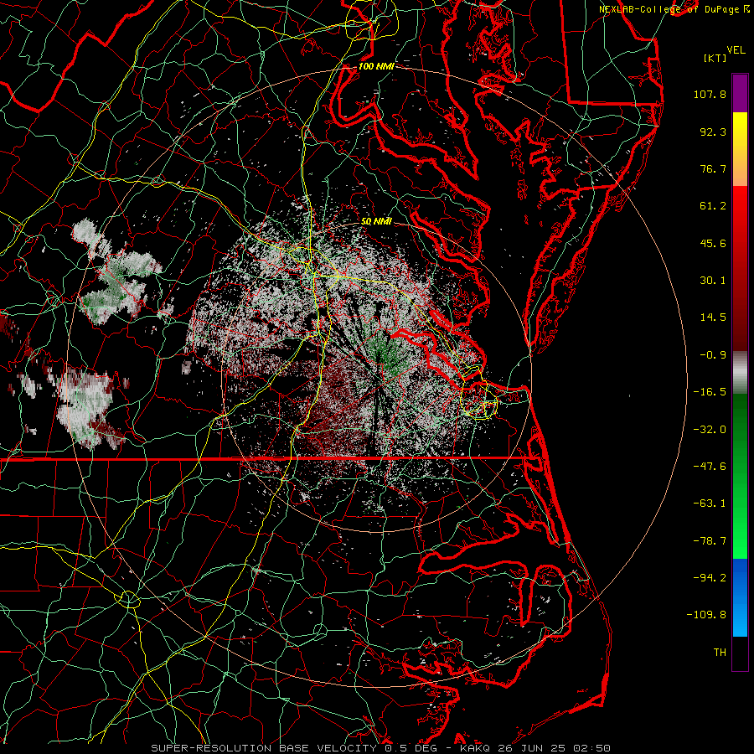Click the gray near-zero segment of color bar
Screen dimensions: 754x754
pyautogui.click(x=740, y=373)
